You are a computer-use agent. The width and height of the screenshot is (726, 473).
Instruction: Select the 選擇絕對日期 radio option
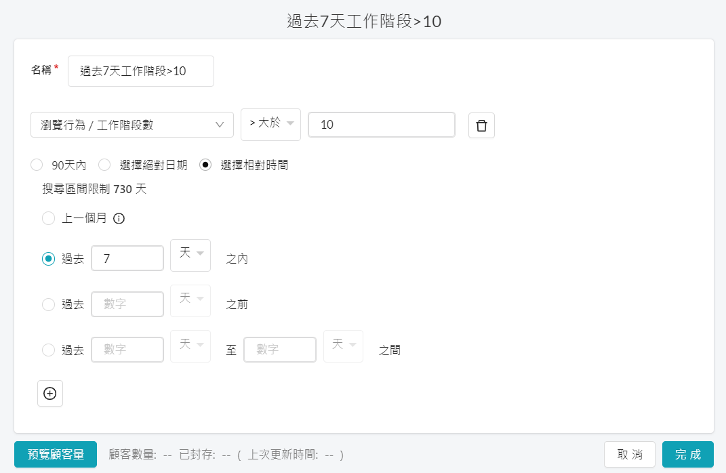tap(104, 165)
